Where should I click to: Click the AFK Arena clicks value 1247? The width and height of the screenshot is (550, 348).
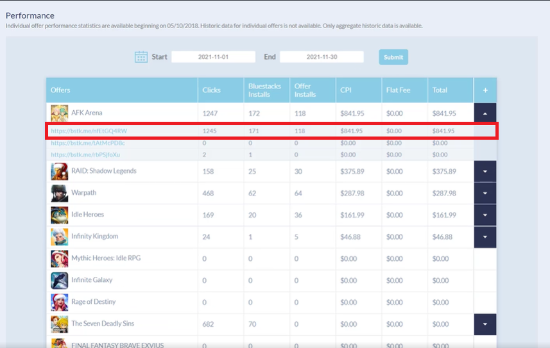point(210,113)
